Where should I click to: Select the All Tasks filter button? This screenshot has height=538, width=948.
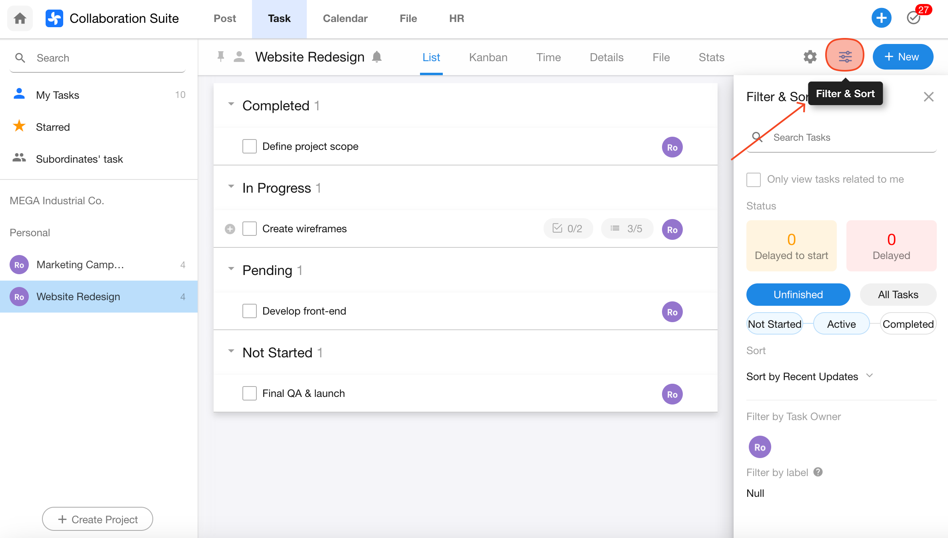click(x=898, y=295)
